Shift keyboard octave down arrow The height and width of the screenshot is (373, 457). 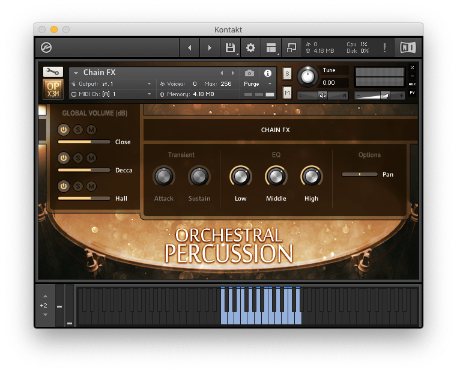[45, 315]
